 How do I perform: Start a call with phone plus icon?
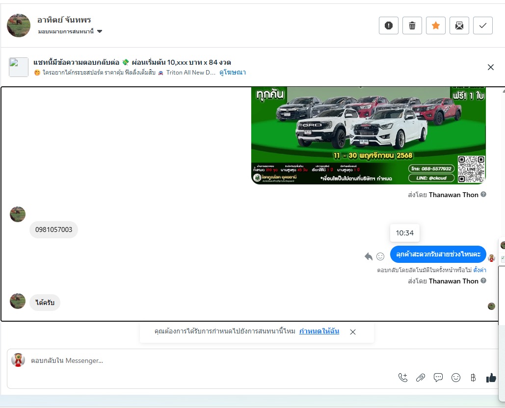coord(403,378)
